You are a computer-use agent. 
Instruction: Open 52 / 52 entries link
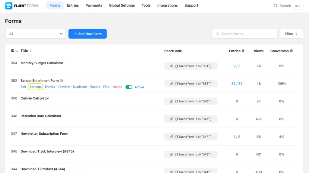[237, 84]
